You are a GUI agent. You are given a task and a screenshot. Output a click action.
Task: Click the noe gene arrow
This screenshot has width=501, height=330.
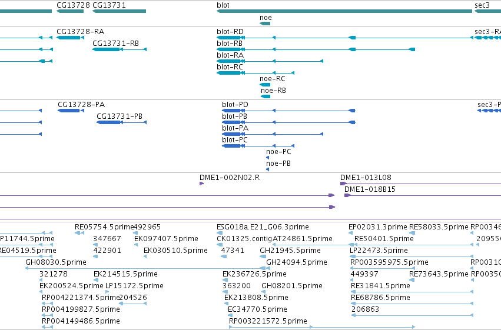click(x=265, y=24)
